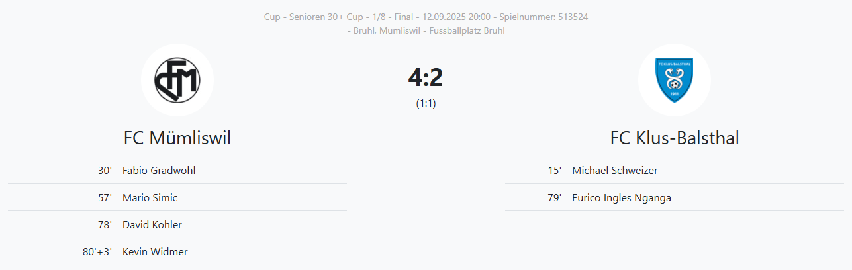Image resolution: width=852 pixels, height=270 pixels.
Task: Click the FC Mümliswil club logo
Action: pos(177,81)
